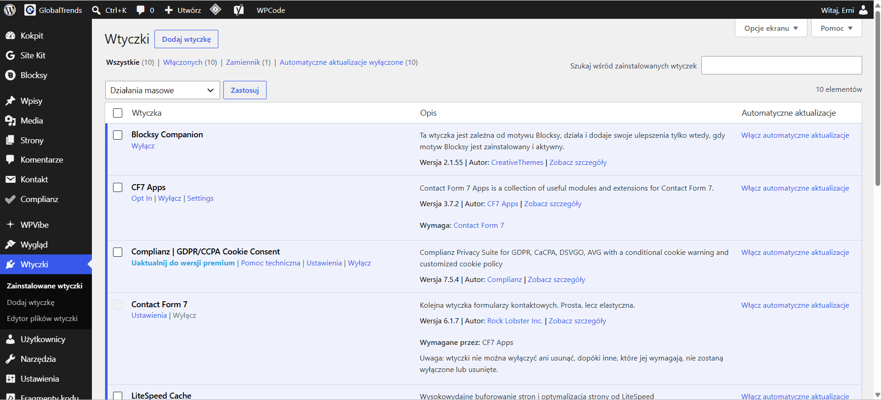Check the Contact Form 7 checkbox
Image resolution: width=881 pixels, height=400 pixels.
(118, 304)
